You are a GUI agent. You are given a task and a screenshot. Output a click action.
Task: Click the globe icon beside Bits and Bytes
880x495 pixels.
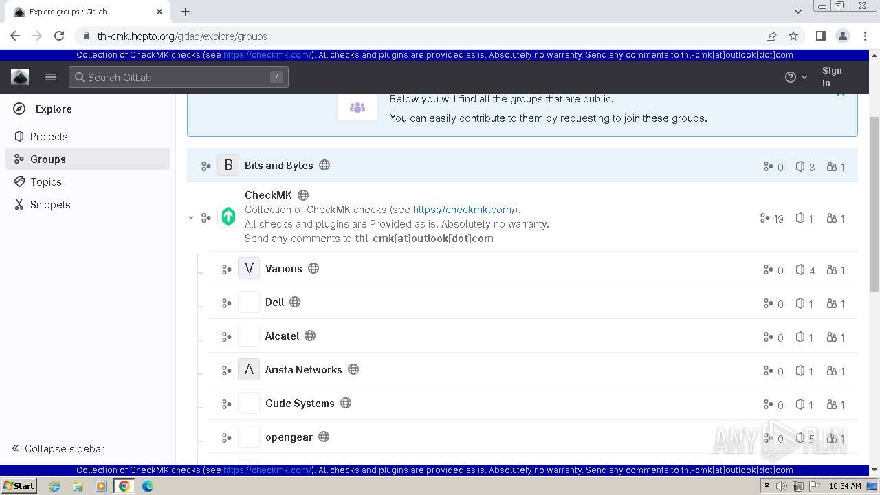coord(324,165)
